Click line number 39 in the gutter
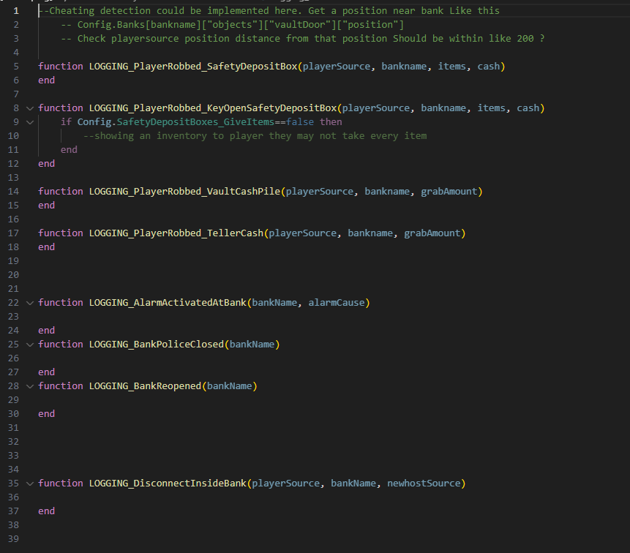Screen dimensions: 630x553 click(13, 539)
